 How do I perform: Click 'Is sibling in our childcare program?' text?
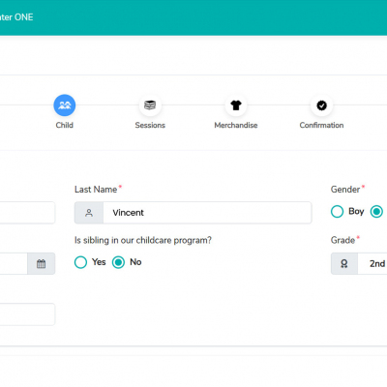143,240
